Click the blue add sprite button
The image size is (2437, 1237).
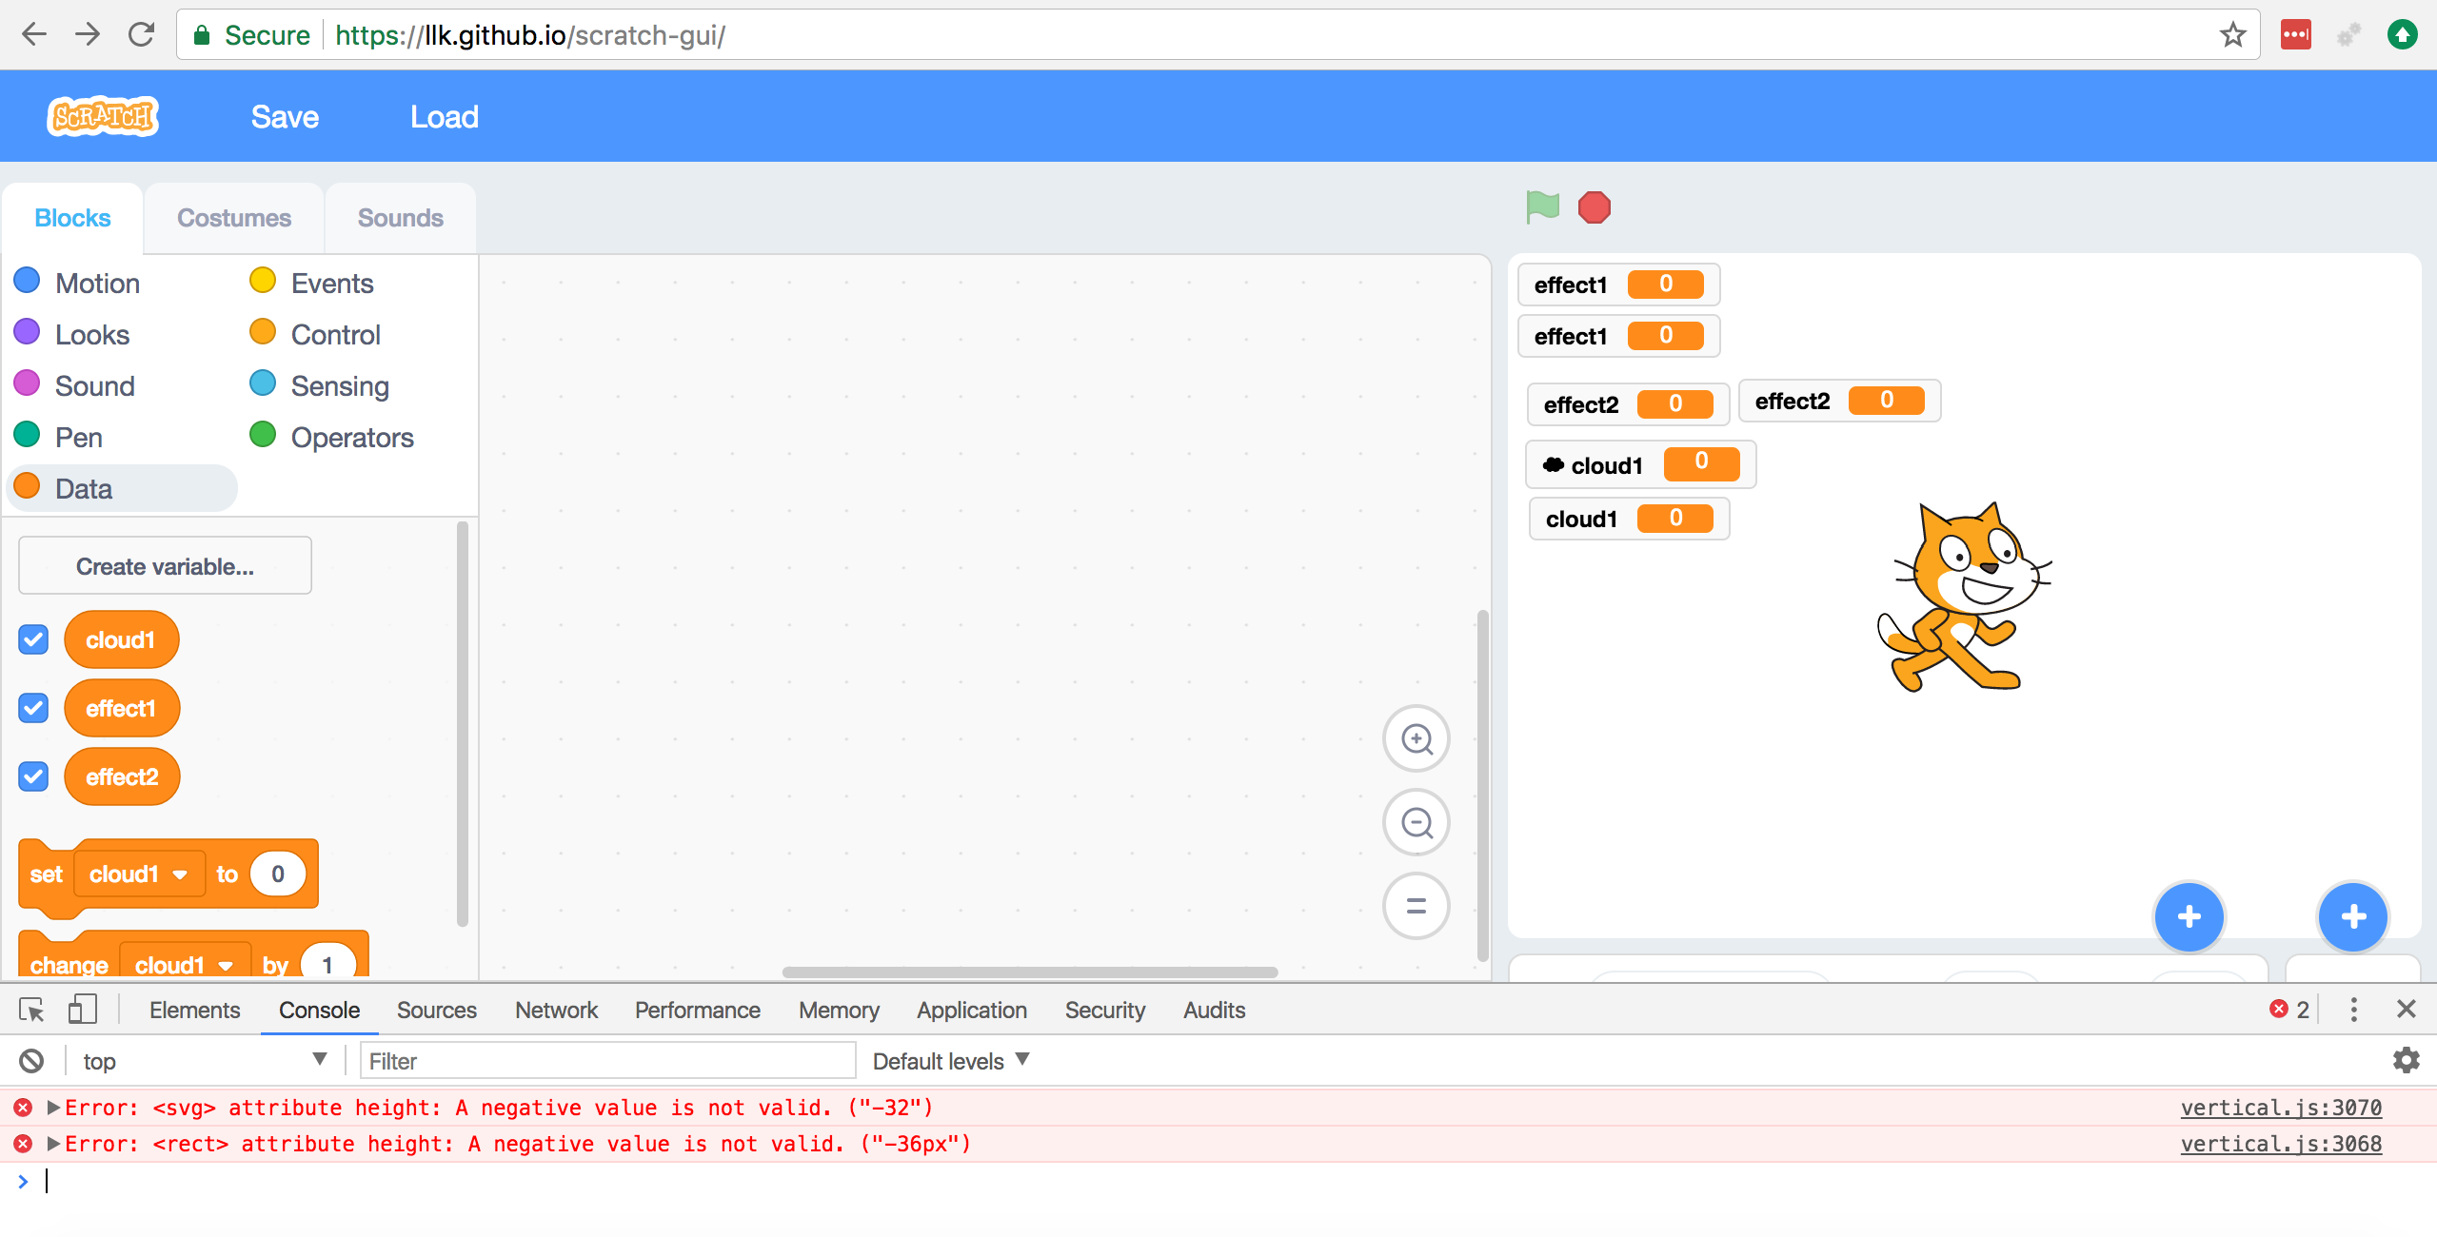(2189, 916)
